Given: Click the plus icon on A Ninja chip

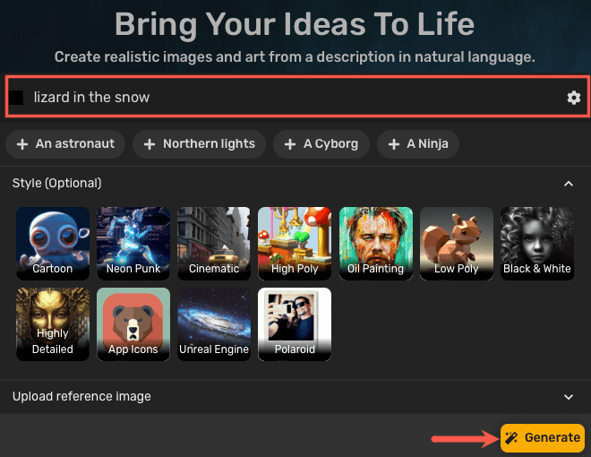Looking at the screenshot, I should [393, 144].
